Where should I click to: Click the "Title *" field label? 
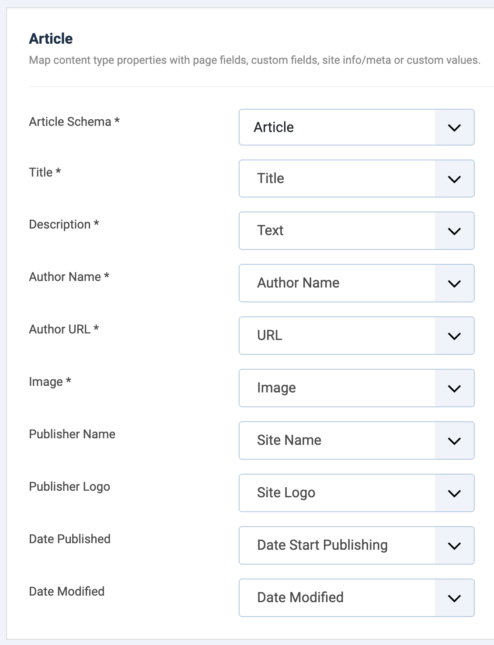(x=45, y=172)
